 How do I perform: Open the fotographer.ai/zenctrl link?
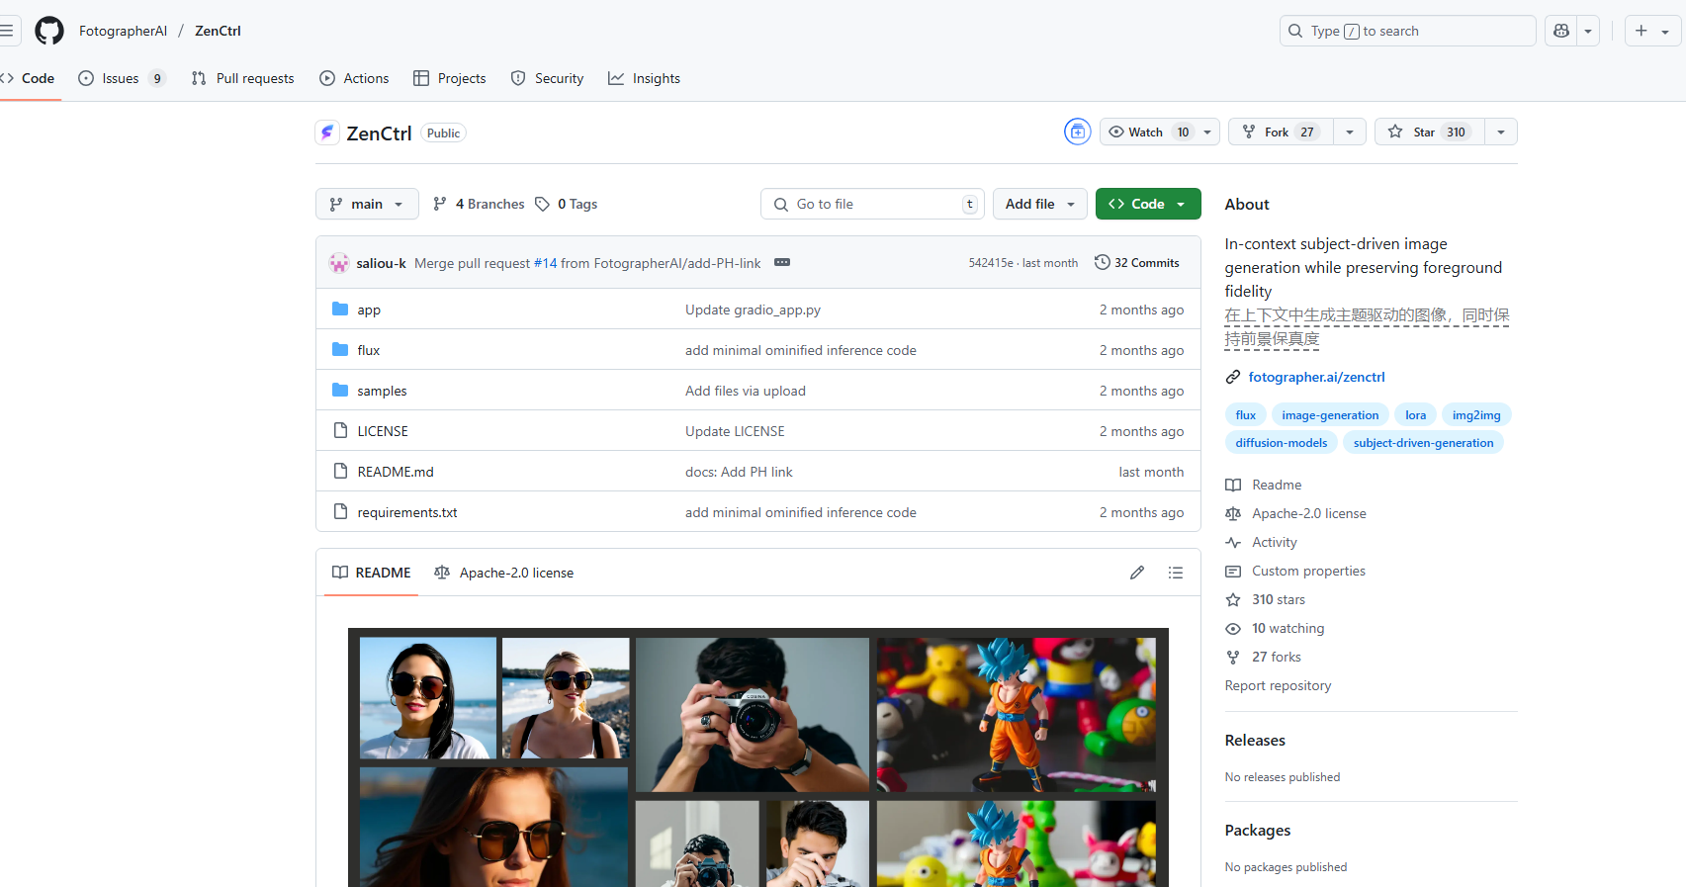pos(1316,377)
